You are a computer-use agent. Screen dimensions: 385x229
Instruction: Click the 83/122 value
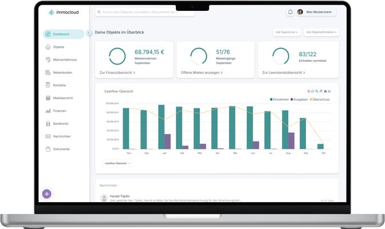click(x=308, y=54)
